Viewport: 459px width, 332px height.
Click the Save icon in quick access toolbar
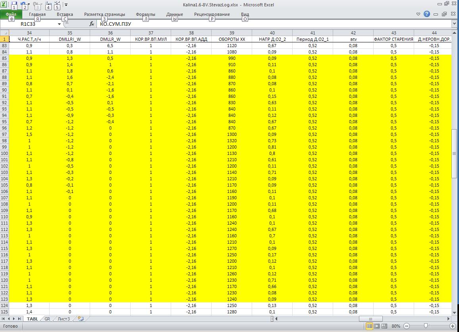click(x=14, y=5)
